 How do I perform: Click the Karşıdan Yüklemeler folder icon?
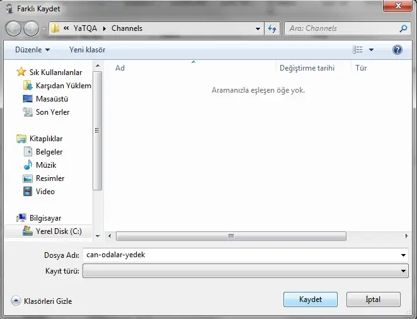click(28, 85)
